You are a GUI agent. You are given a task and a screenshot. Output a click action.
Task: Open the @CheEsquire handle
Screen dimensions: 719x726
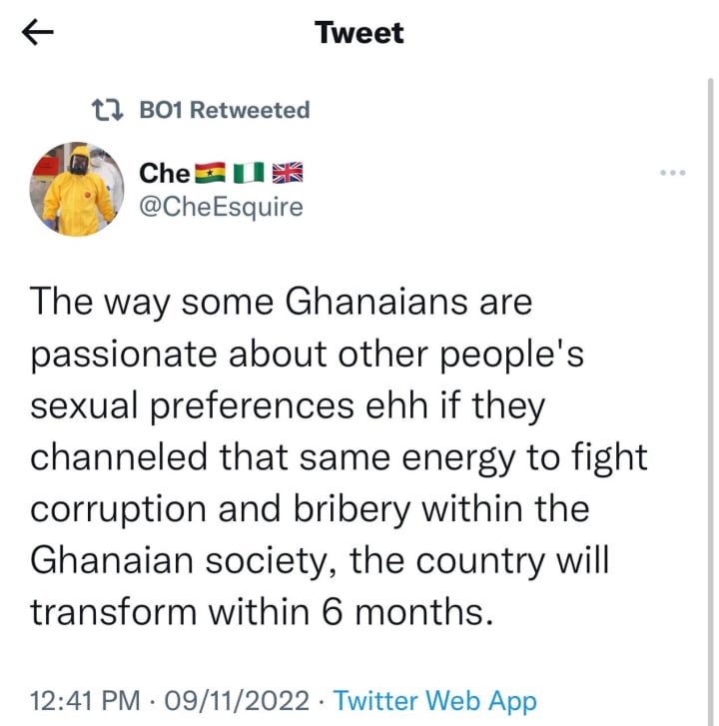click(221, 207)
